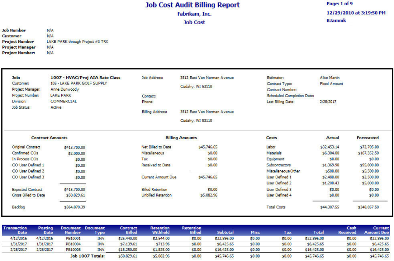Click the customer 105 - LAKE PARK GOLF SUPPLY
Screen dimensions: 394x261
(x=78, y=83)
